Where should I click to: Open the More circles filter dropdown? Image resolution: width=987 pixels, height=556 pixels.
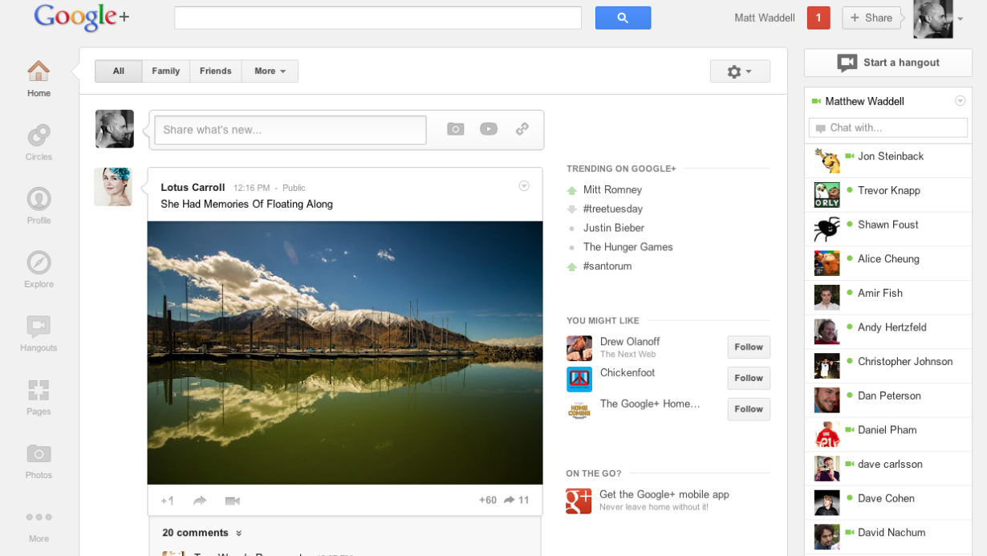[x=270, y=71]
